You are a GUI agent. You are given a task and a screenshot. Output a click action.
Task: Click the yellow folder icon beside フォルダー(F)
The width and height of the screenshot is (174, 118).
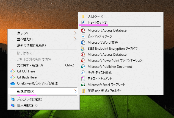[x=83, y=16]
